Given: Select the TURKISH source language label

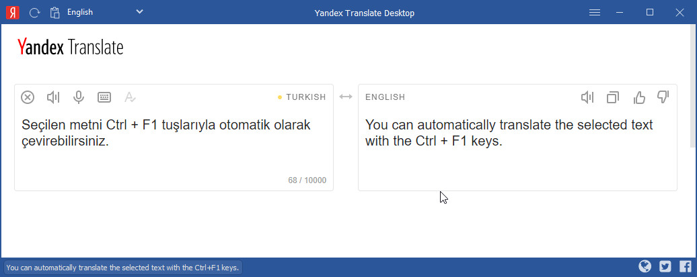Looking at the screenshot, I should click(x=306, y=97).
